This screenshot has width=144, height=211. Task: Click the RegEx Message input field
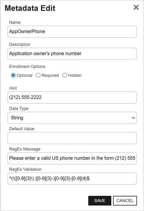[x=72, y=158]
